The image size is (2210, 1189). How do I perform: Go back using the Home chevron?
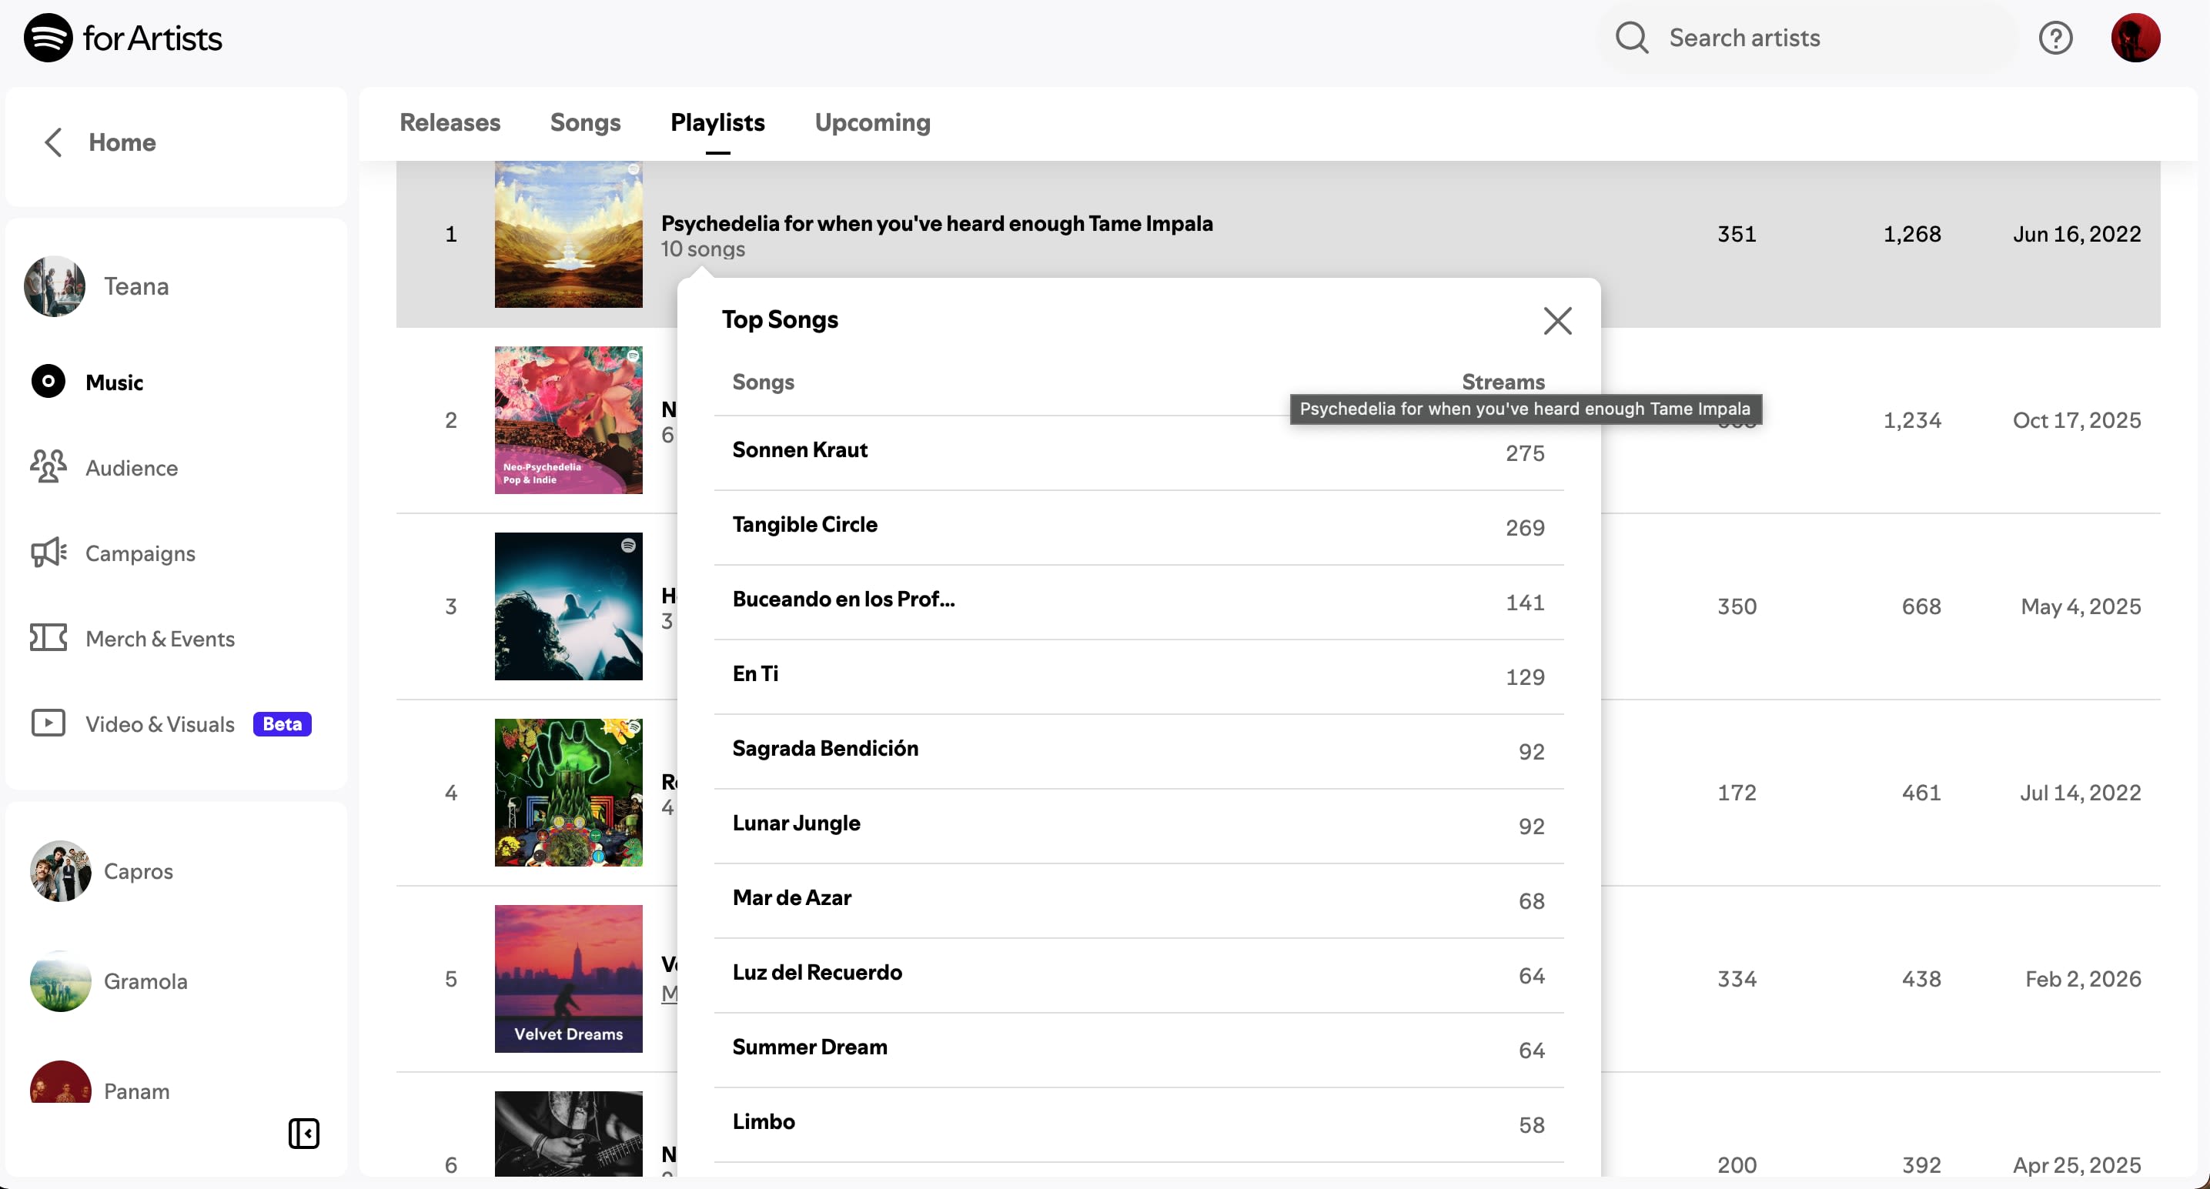[53, 142]
